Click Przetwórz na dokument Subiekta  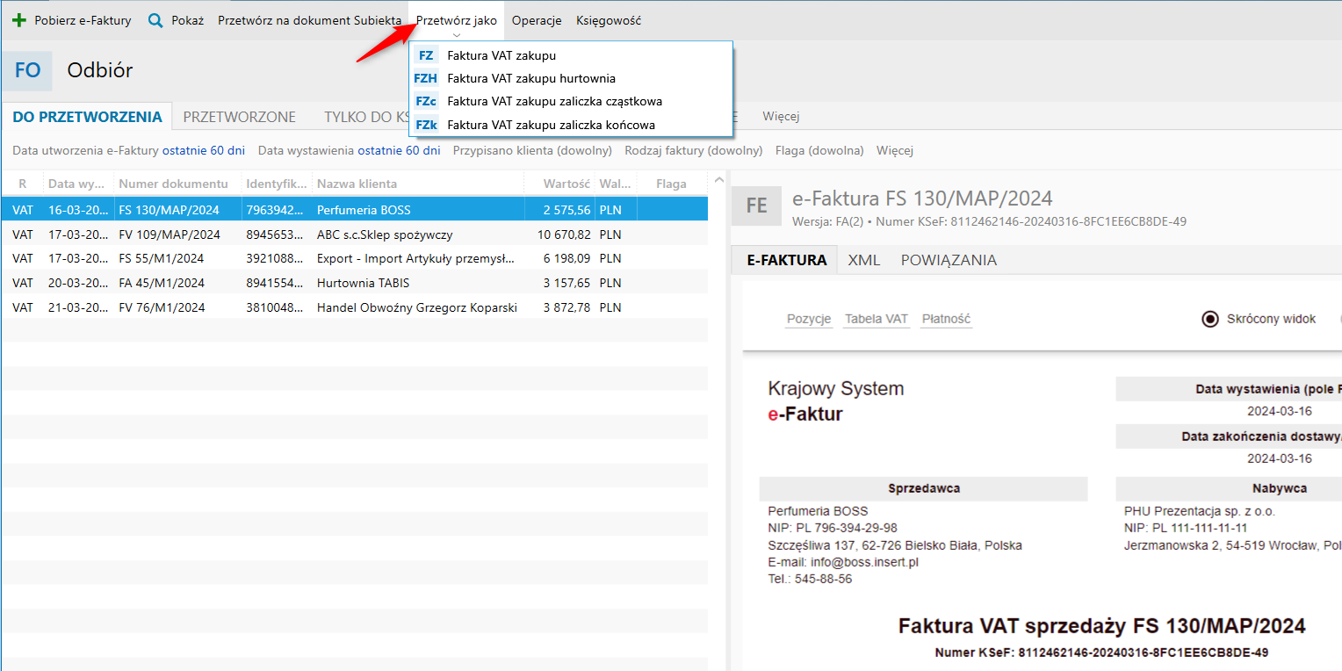[310, 20]
